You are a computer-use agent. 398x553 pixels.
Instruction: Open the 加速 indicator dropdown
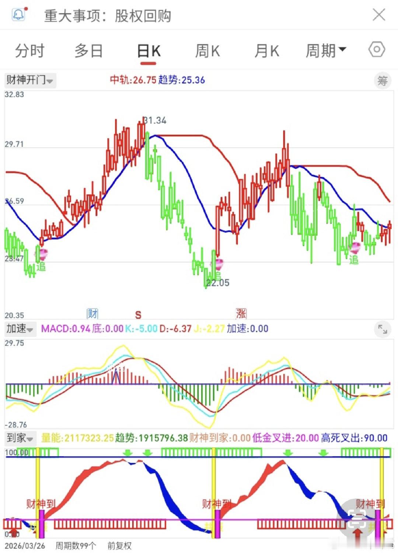pyautogui.click(x=20, y=329)
